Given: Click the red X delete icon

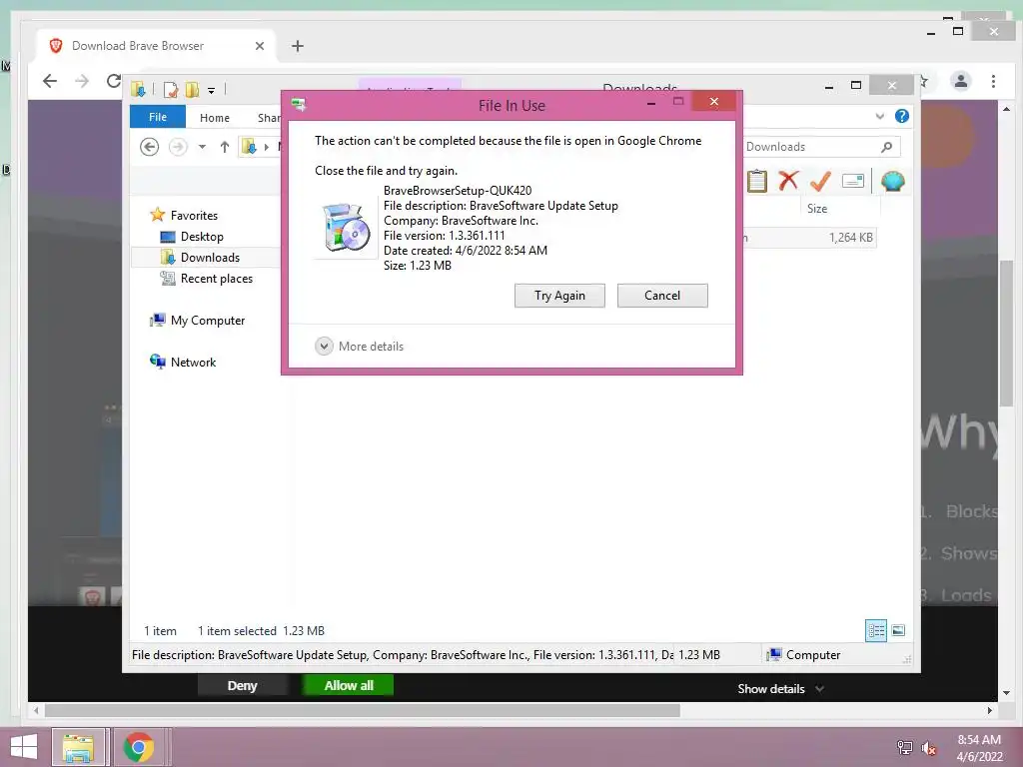Looking at the screenshot, I should click(x=788, y=180).
